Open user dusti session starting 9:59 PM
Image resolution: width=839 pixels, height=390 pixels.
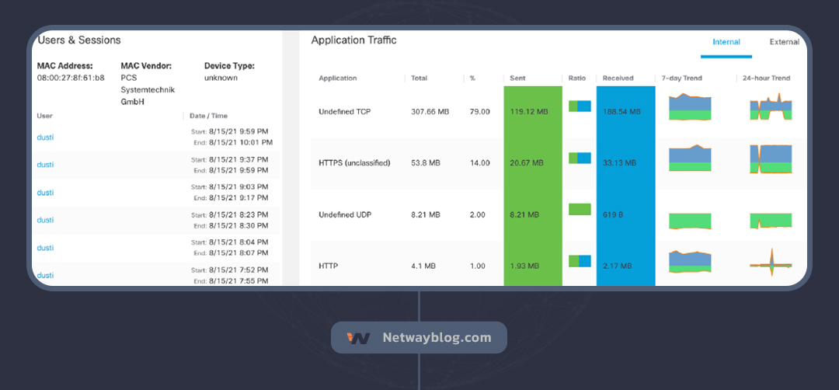coord(46,138)
